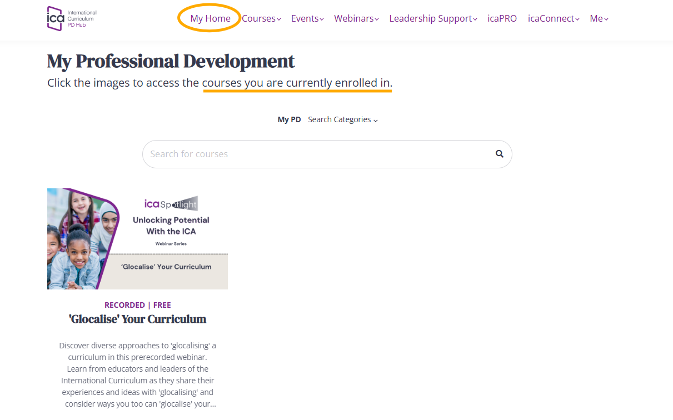Click the course description starting 'Discover diverse approaches'
The width and height of the screenshot is (673, 420).
[137, 374]
